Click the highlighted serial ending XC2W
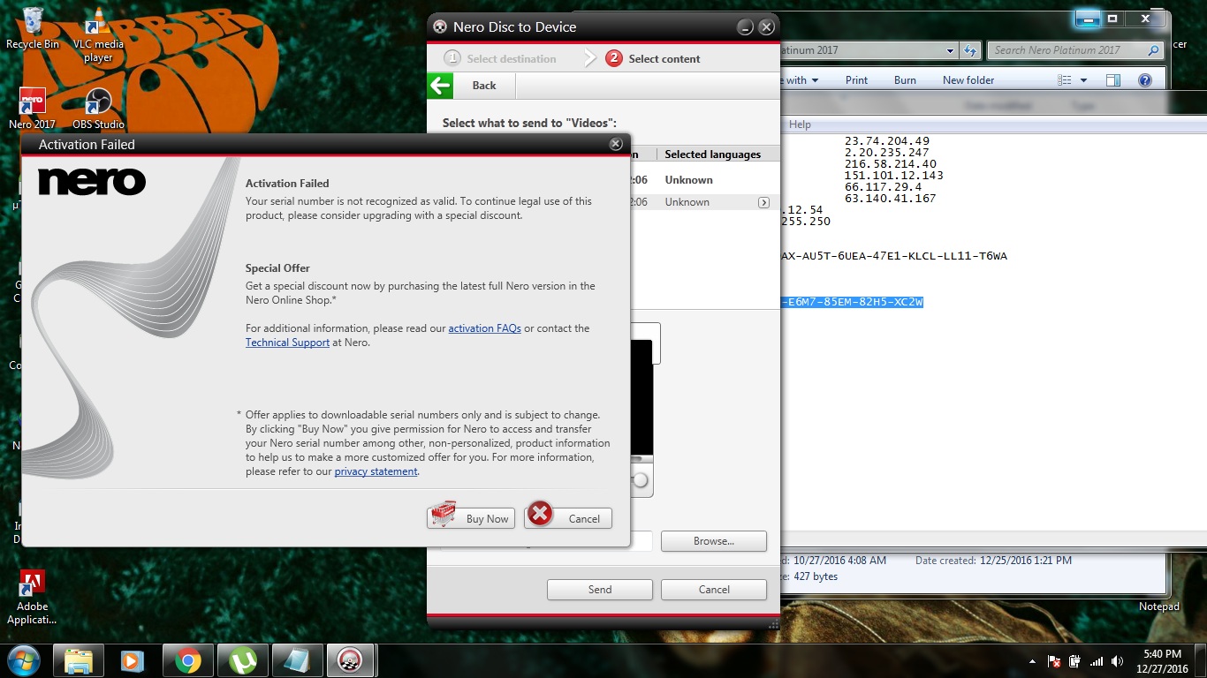1207x678 pixels. 852,303
